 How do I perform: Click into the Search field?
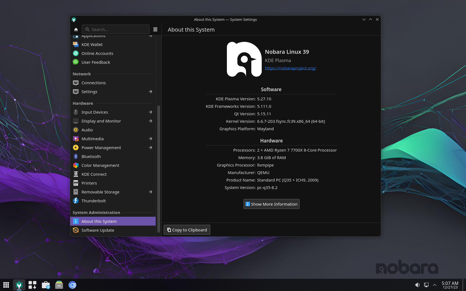click(116, 29)
